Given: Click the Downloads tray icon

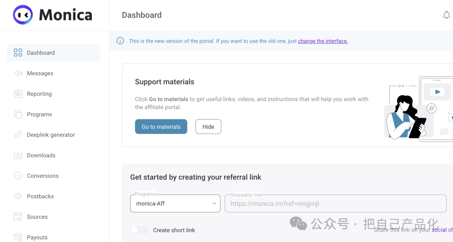Looking at the screenshot, I should coord(18,155).
